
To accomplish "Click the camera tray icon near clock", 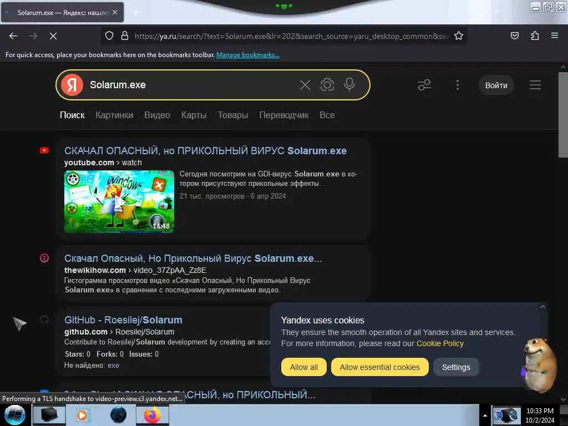I will tap(506, 415).
